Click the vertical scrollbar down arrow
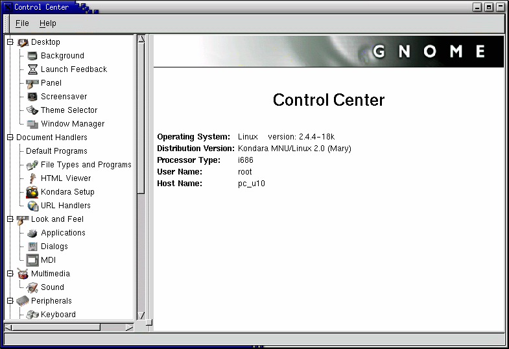 (141, 315)
